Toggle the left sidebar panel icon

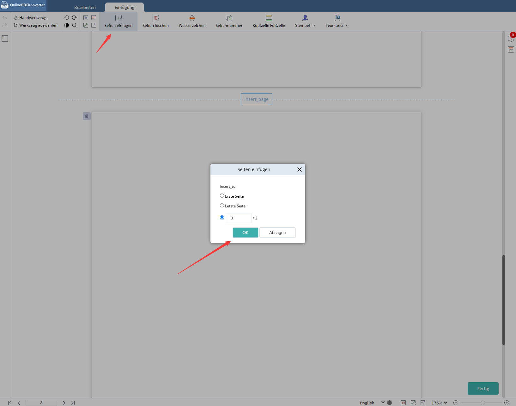(x=5, y=39)
